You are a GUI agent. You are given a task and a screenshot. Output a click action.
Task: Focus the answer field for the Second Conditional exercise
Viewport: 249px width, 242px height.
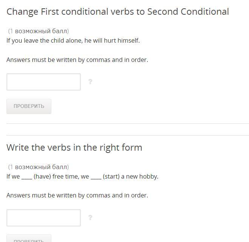point(43,82)
